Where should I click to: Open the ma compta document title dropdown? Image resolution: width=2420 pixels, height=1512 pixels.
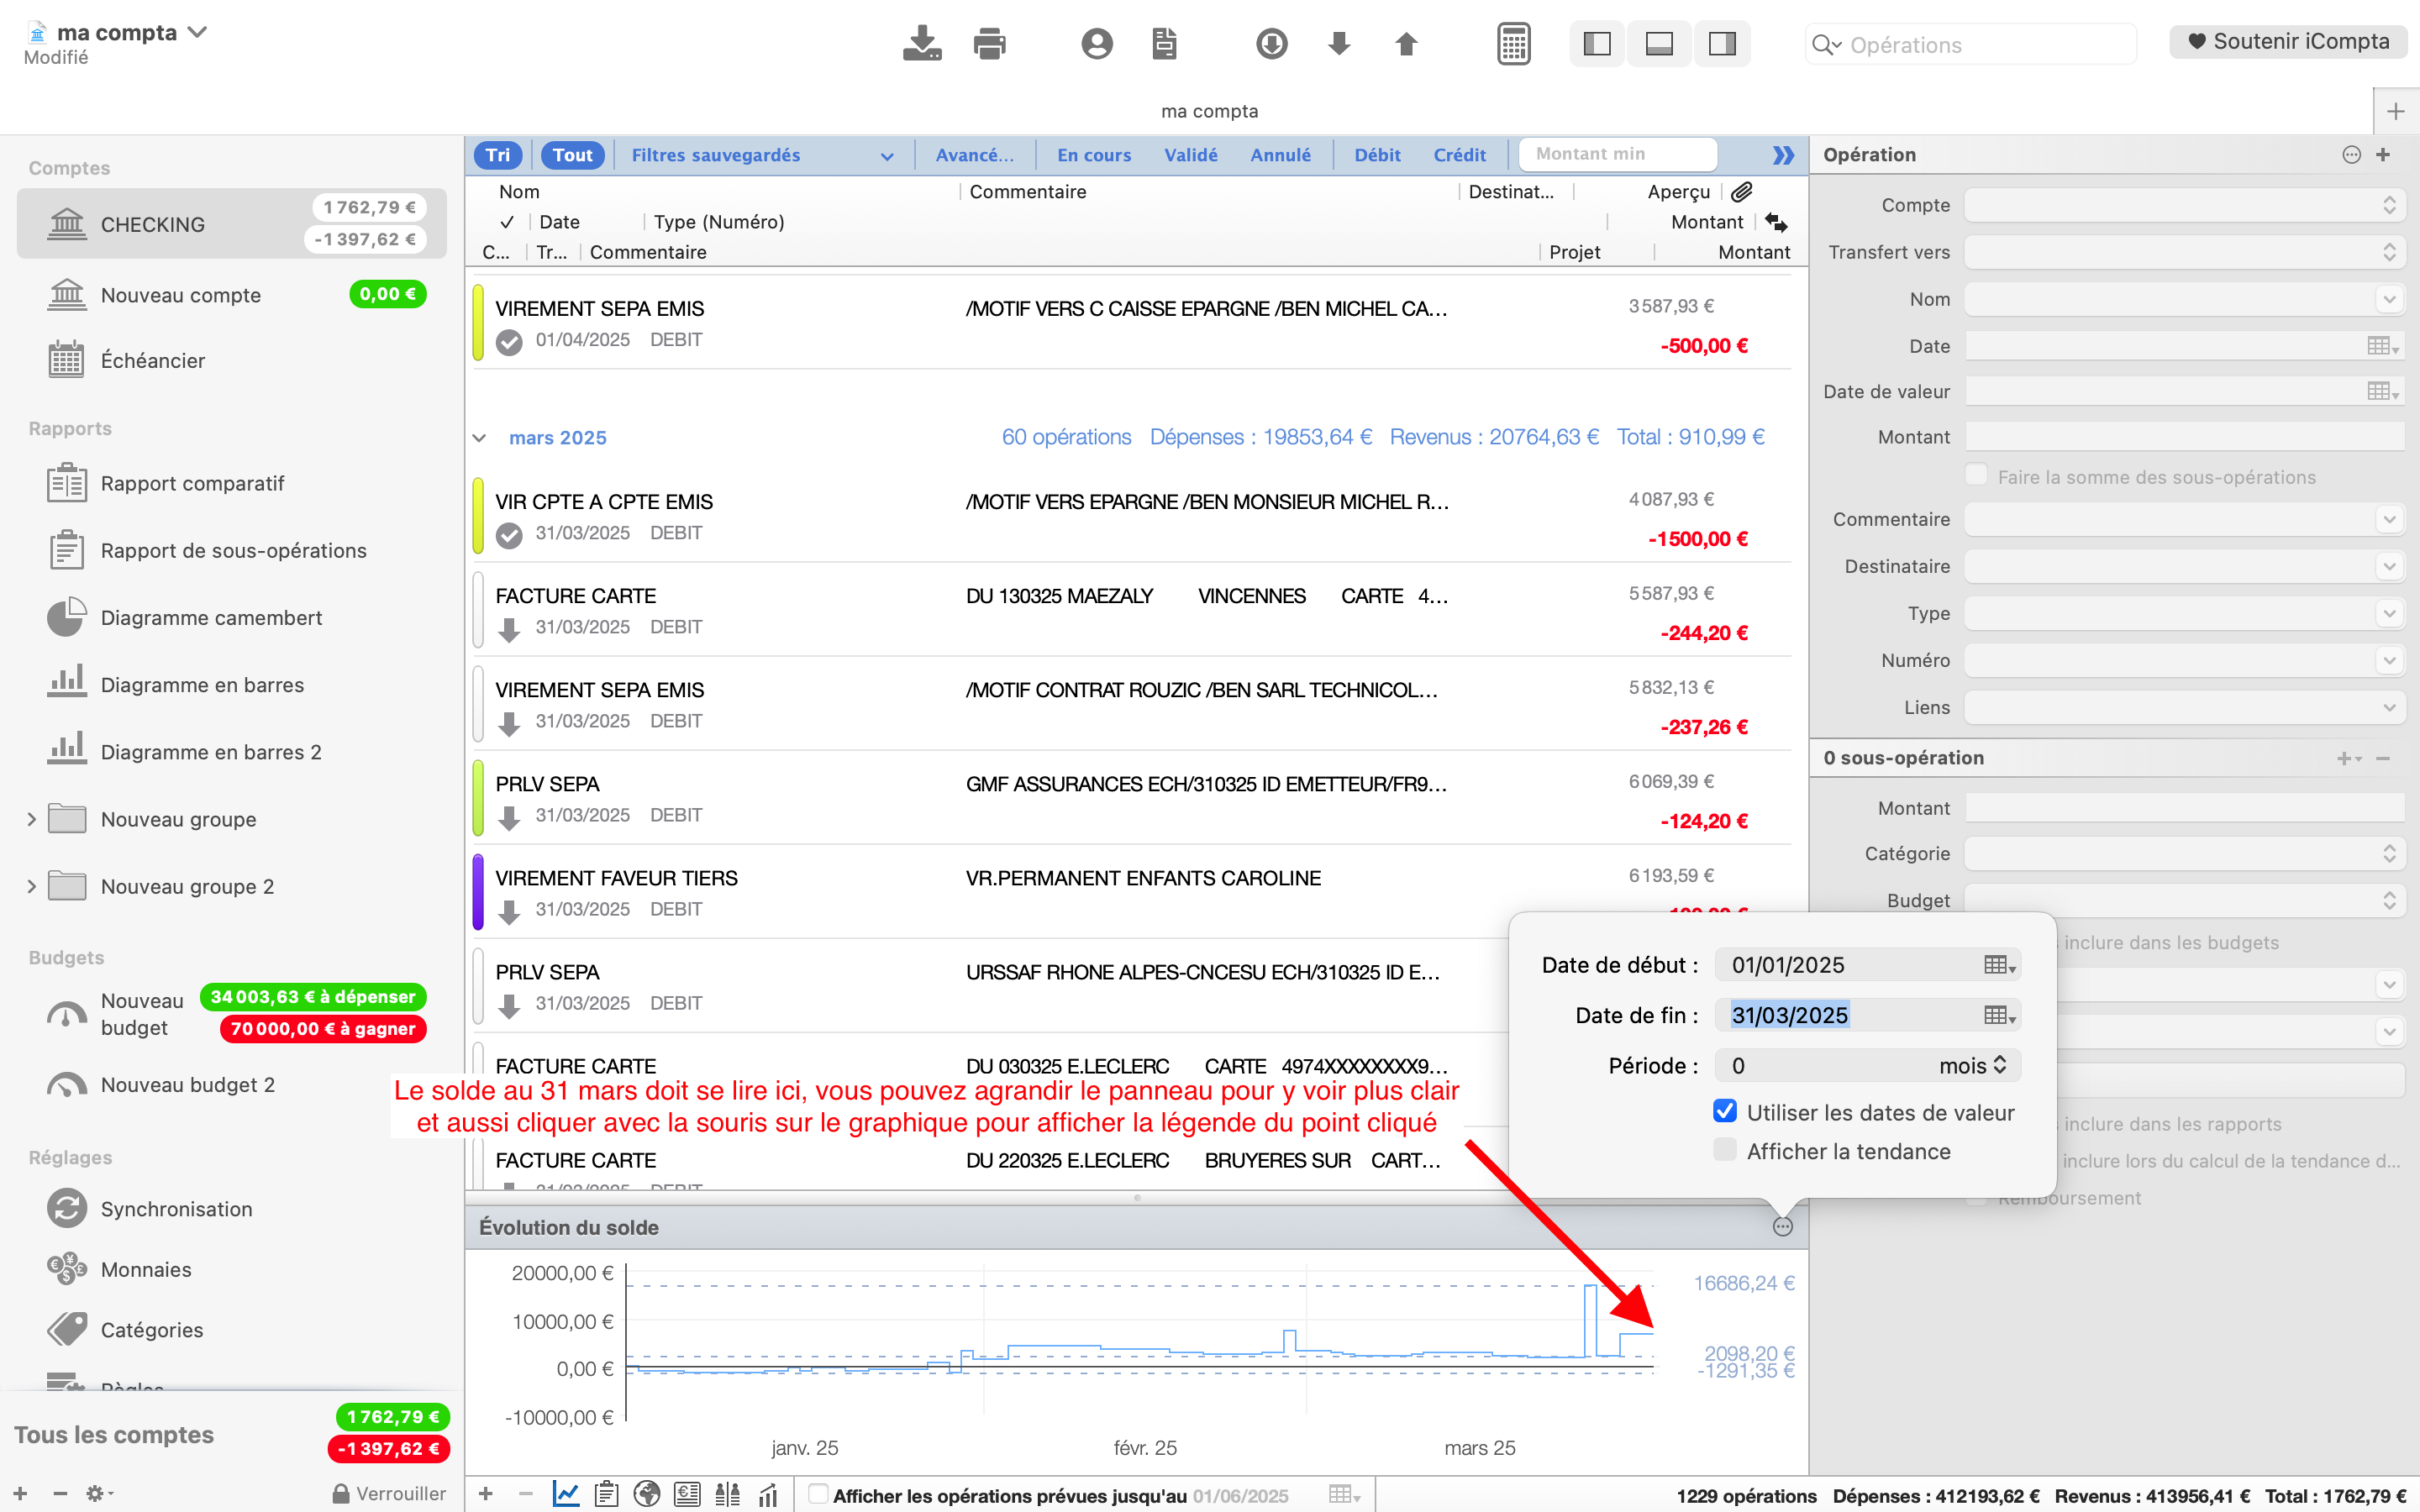pos(198,32)
